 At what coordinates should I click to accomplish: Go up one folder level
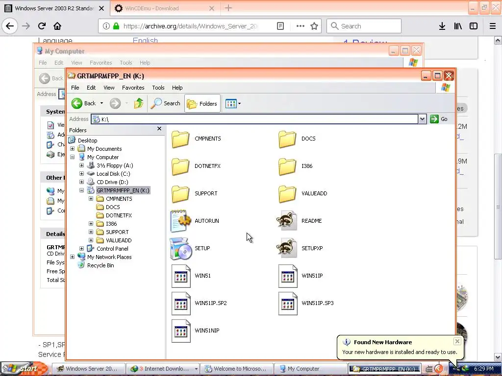tap(139, 103)
